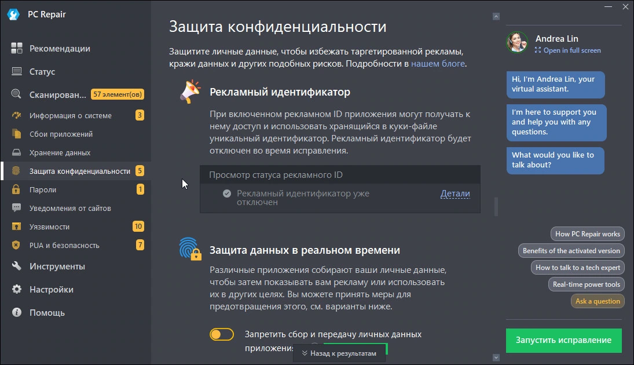Click the PUA и безопасность shield icon
The height and width of the screenshot is (365, 634).
16,245
